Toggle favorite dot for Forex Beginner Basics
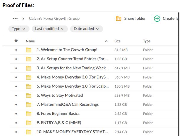Viewport: 183px width, 136px height. pos(16,114)
